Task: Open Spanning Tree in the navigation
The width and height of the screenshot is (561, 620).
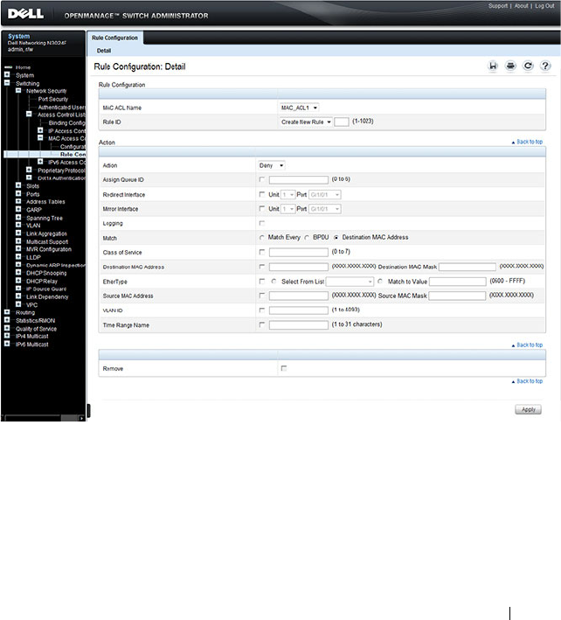Action: pyautogui.click(x=45, y=219)
